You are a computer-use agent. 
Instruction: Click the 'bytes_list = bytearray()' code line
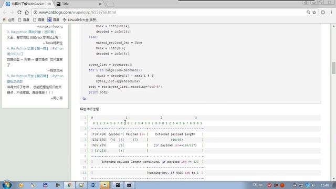pos(111,65)
